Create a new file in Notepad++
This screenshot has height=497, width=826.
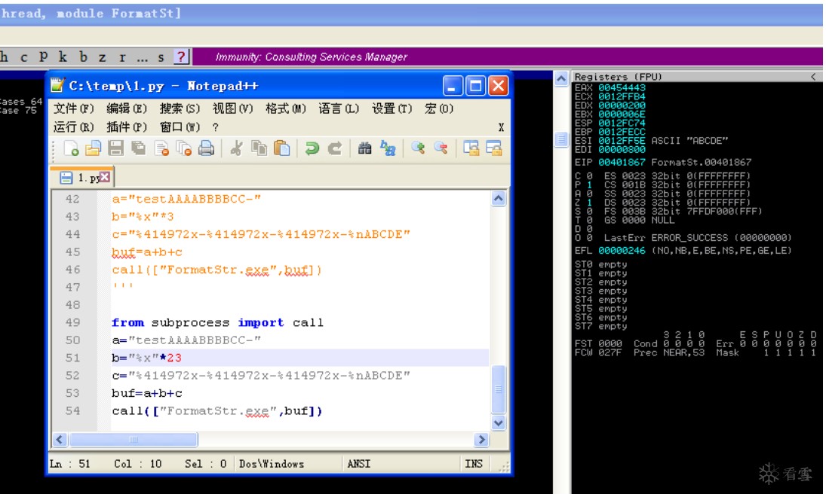71,149
